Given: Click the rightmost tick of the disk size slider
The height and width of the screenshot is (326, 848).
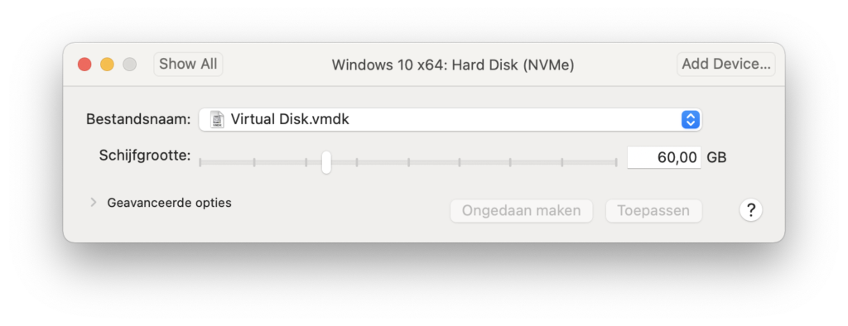Looking at the screenshot, I should point(615,162).
